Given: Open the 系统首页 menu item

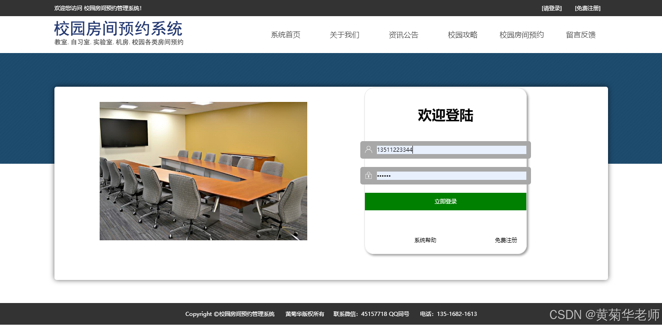Looking at the screenshot, I should [x=286, y=35].
